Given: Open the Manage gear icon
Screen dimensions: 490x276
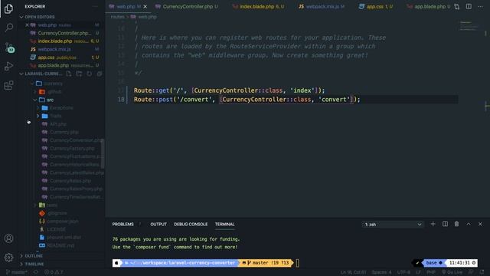Looking at the screenshot, I should coord(8,258).
